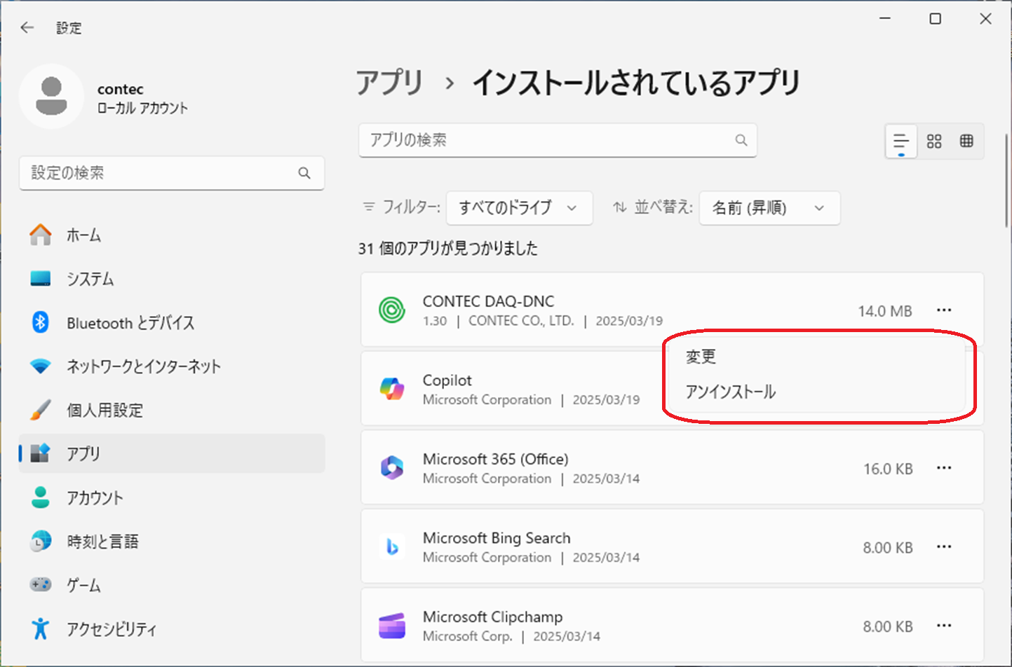Switch to table view layout icon
The image size is (1012, 667).
[966, 142]
